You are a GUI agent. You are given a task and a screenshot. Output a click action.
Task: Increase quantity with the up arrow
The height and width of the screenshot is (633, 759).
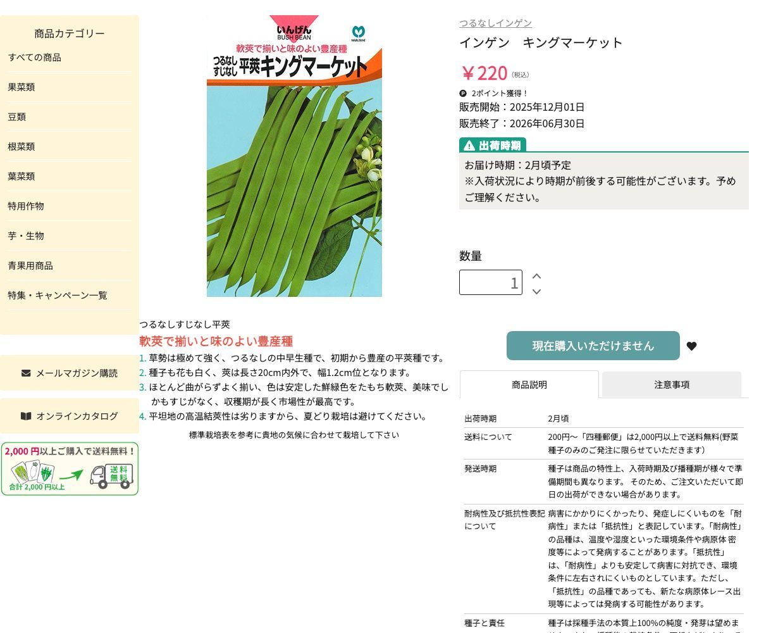pyautogui.click(x=536, y=276)
